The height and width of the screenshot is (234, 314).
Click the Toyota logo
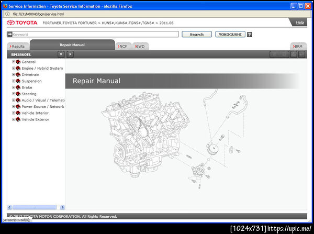point(22,23)
